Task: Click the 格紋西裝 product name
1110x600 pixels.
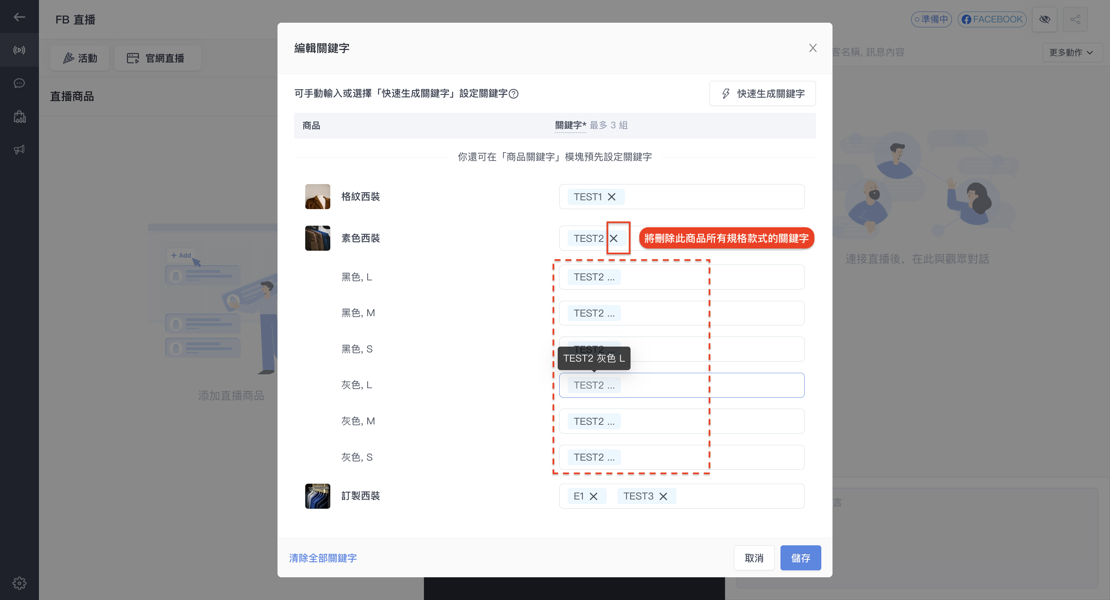Action: click(x=360, y=197)
